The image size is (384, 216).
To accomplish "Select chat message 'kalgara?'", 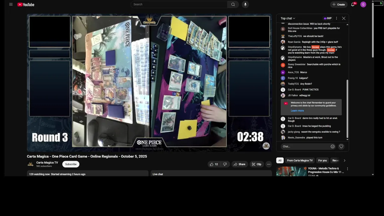I will [304, 78].
